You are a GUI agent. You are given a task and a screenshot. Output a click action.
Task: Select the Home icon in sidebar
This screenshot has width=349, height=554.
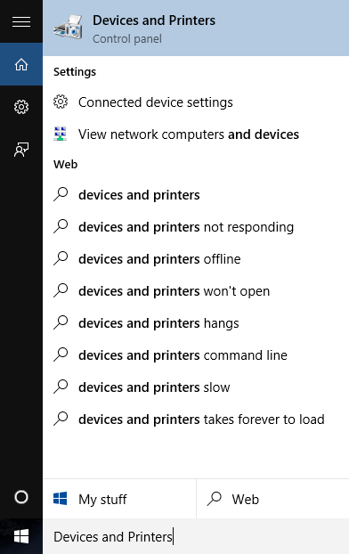(x=21, y=64)
